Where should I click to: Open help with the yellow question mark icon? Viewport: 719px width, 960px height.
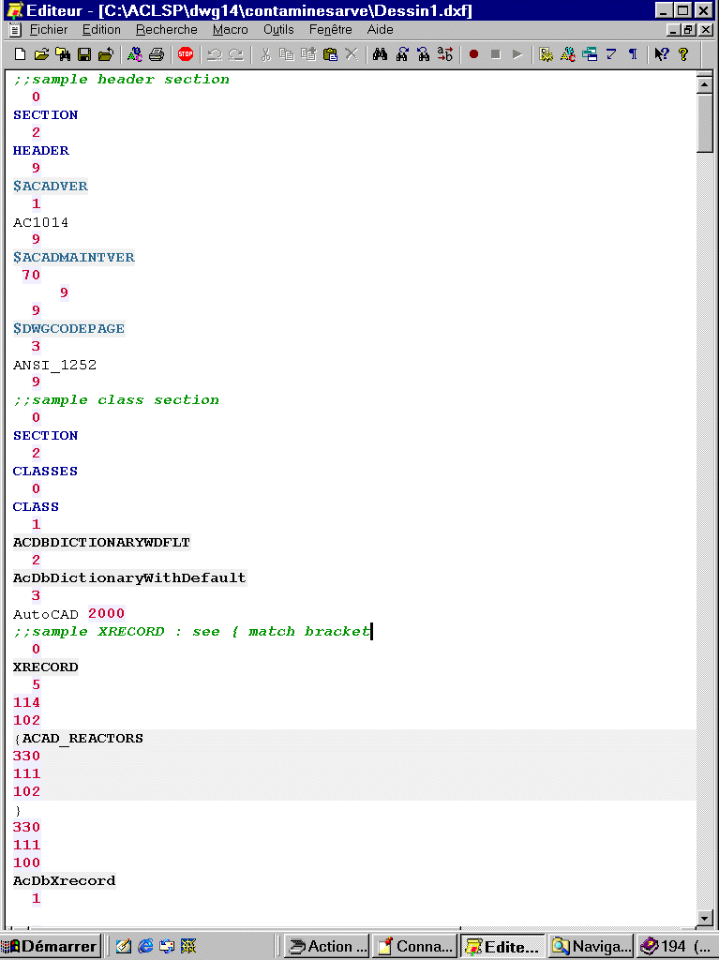click(683, 54)
